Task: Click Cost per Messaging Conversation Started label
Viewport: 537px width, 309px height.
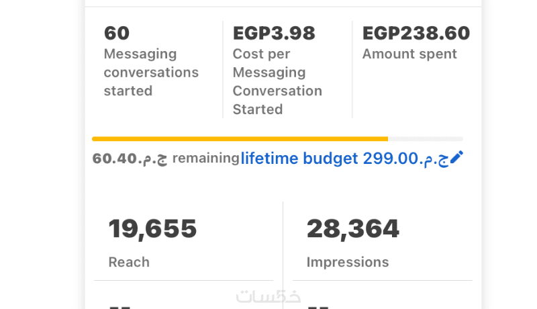Action: click(x=277, y=81)
